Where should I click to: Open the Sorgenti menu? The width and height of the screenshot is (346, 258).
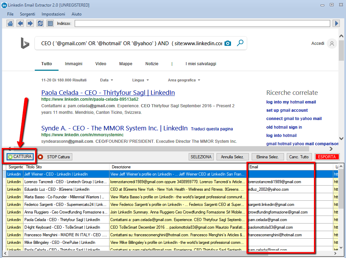[x=28, y=14]
